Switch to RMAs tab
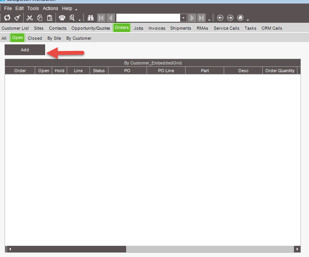309x257 pixels. (x=203, y=28)
